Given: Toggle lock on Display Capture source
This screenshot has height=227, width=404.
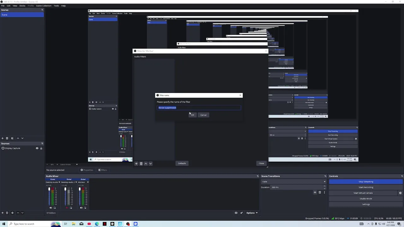Looking at the screenshot, I should pos(41,148).
